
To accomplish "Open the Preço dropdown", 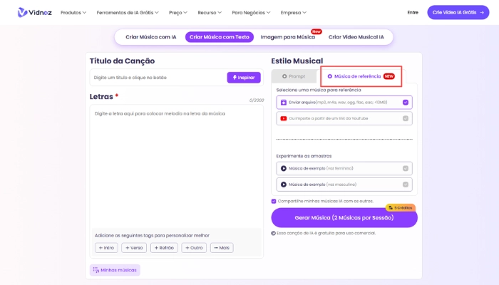I will coord(178,13).
